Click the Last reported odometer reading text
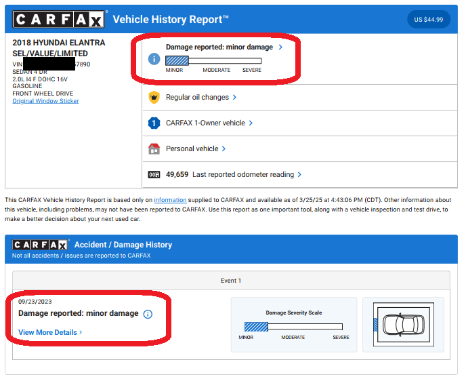The image size is (466, 381). [x=243, y=175]
